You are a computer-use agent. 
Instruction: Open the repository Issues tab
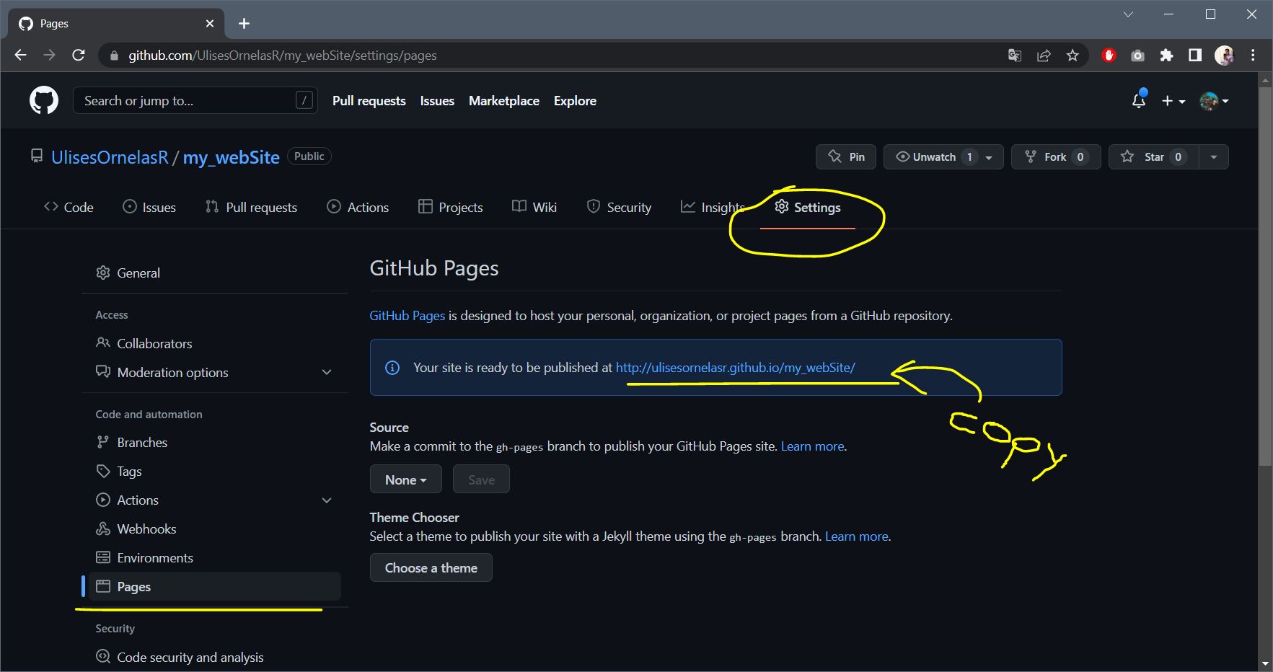point(149,207)
